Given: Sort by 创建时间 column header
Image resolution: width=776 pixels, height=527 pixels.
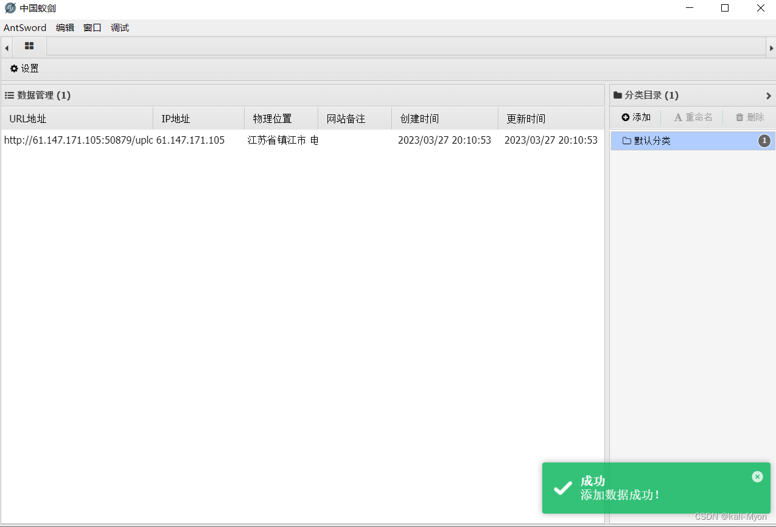Looking at the screenshot, I should (445, 119).
